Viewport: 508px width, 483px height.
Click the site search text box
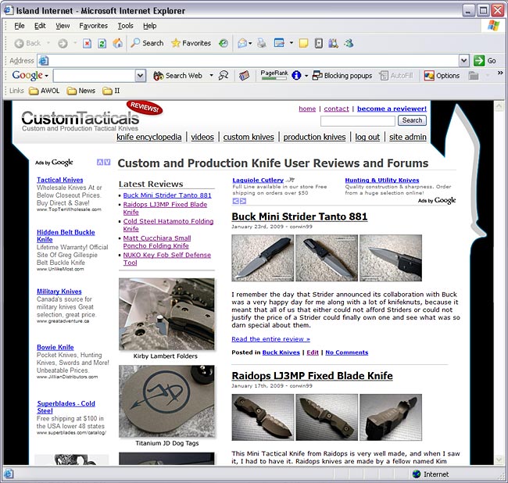(358, 121)
